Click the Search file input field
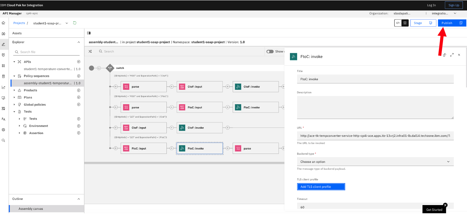This screenshot has height=216, width=467. pos(47,52)
